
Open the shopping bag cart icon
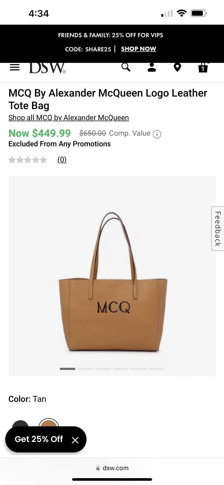point(203,67)
